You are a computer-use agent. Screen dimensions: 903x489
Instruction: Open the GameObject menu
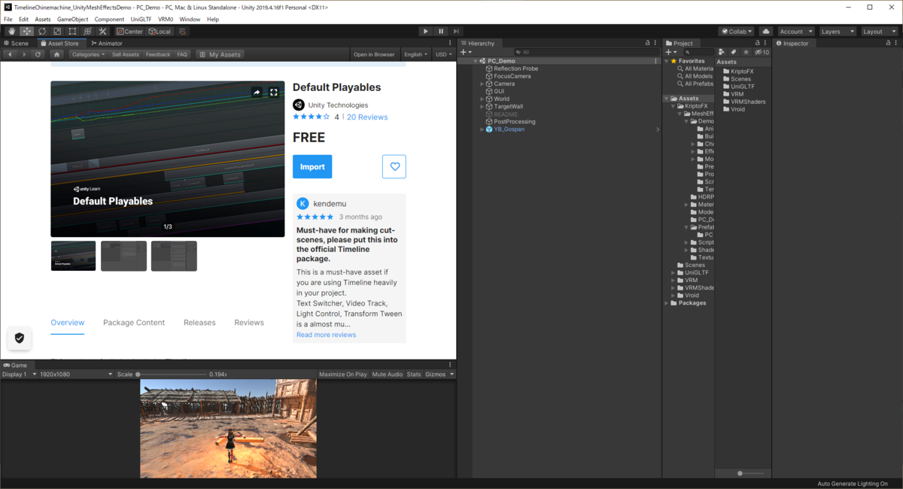[x=73, y=19]
